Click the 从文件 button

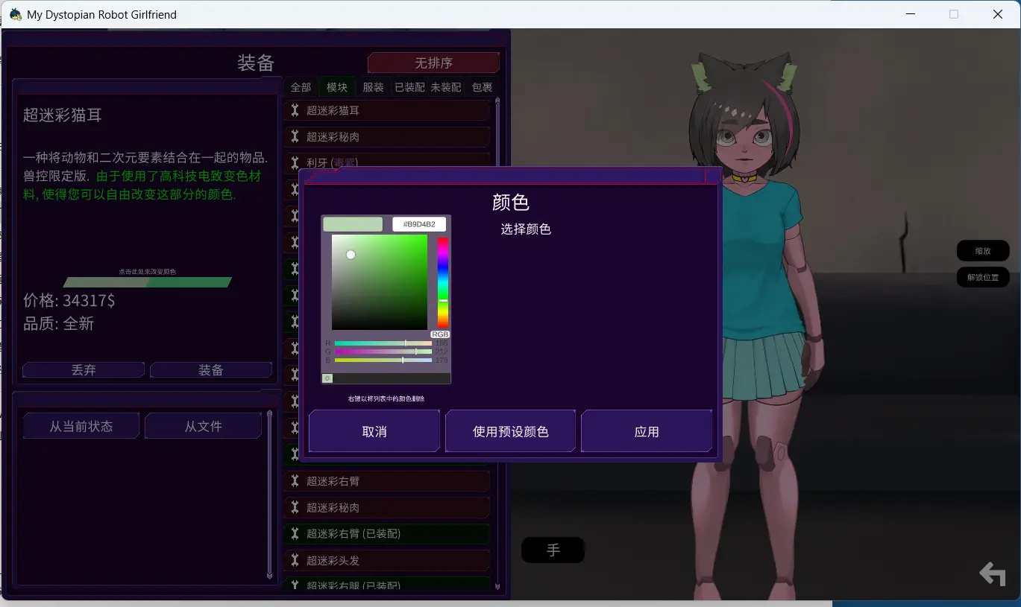click(204, 426)
